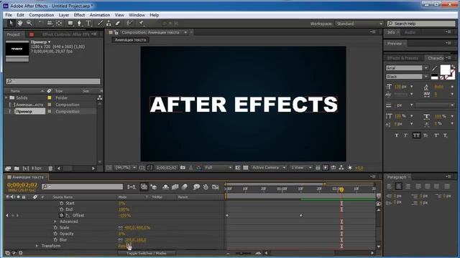This screenshot has height=258, width=460.
Task: Switch to the Audio tab
Action: tap(410, 32)
